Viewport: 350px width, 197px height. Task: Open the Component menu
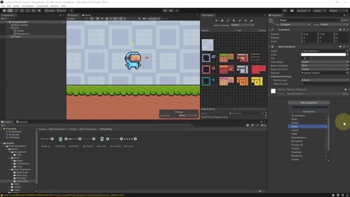click(42, 6)
